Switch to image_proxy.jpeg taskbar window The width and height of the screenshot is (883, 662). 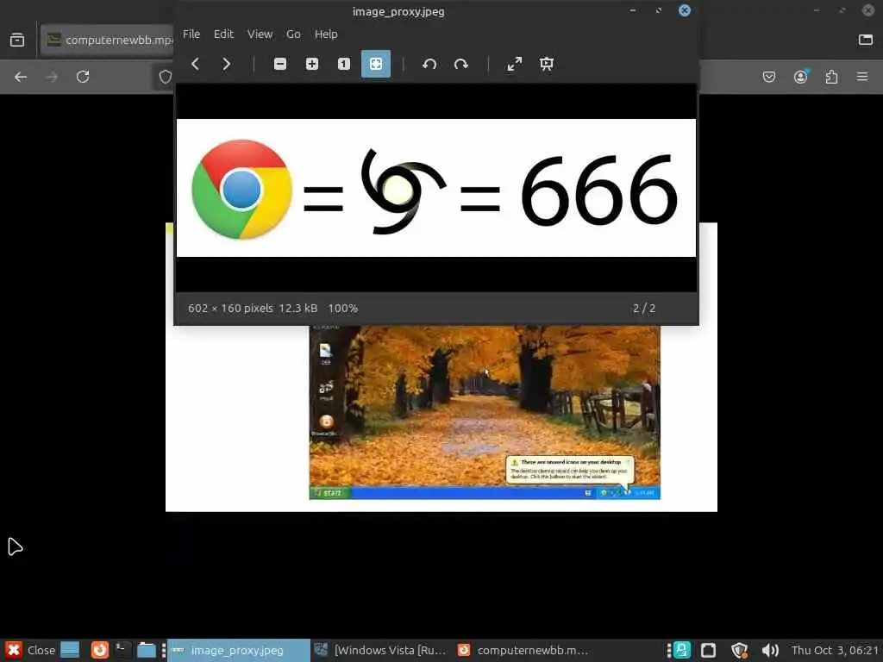(239, 650)
